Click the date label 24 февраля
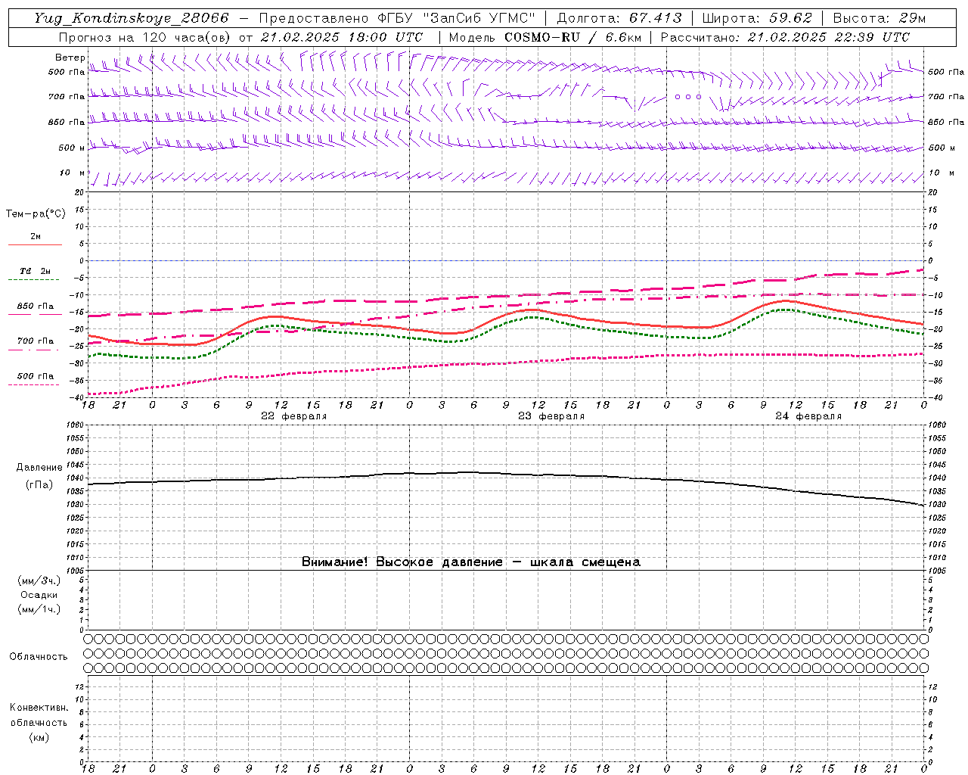 808,416
